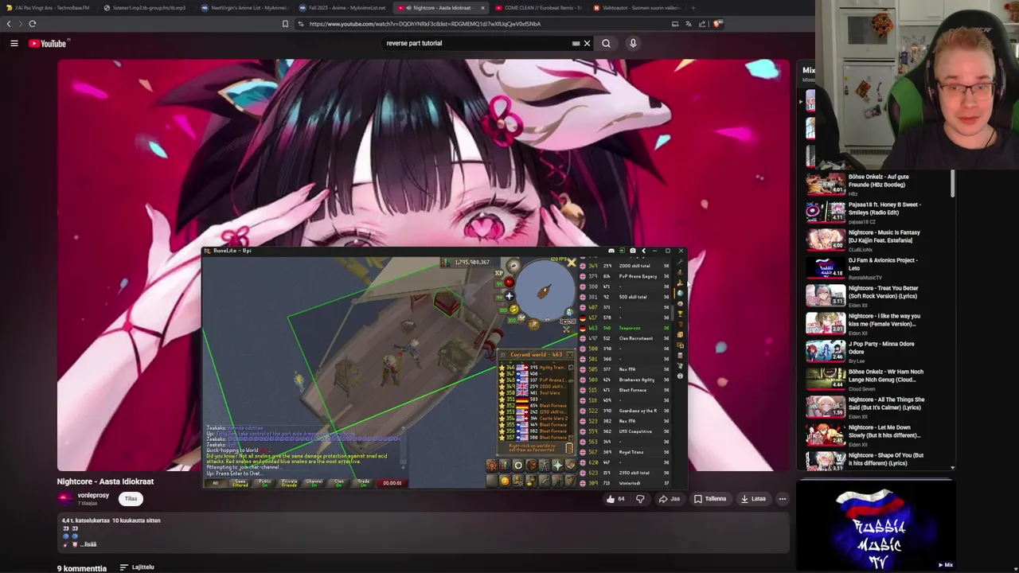Go to YouTube home via logo

[48, 44]
